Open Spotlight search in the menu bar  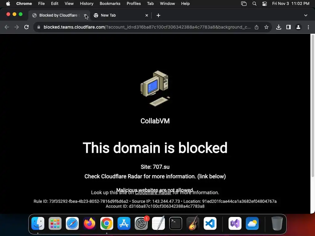pos(254,3)
